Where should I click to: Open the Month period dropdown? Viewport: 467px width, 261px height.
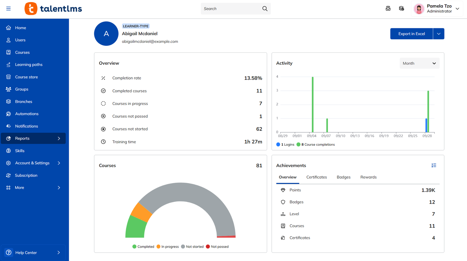(419, 63)
